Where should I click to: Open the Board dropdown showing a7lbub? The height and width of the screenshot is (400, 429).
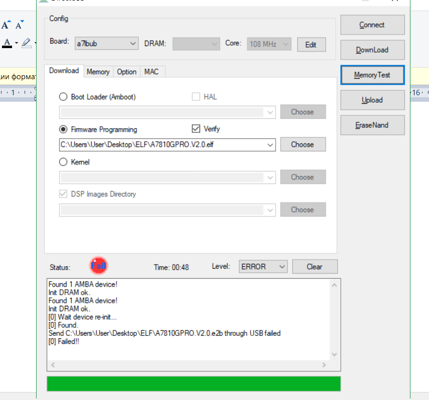tap(106, 44)
